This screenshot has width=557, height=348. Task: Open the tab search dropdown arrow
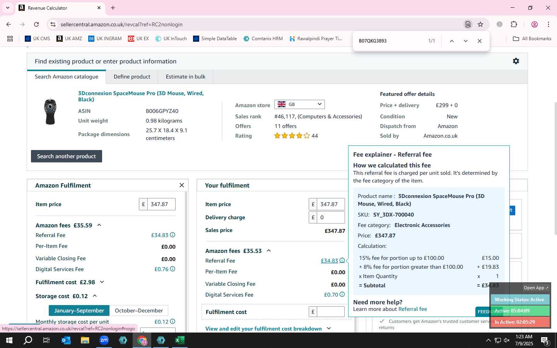(x=7, y=8)
